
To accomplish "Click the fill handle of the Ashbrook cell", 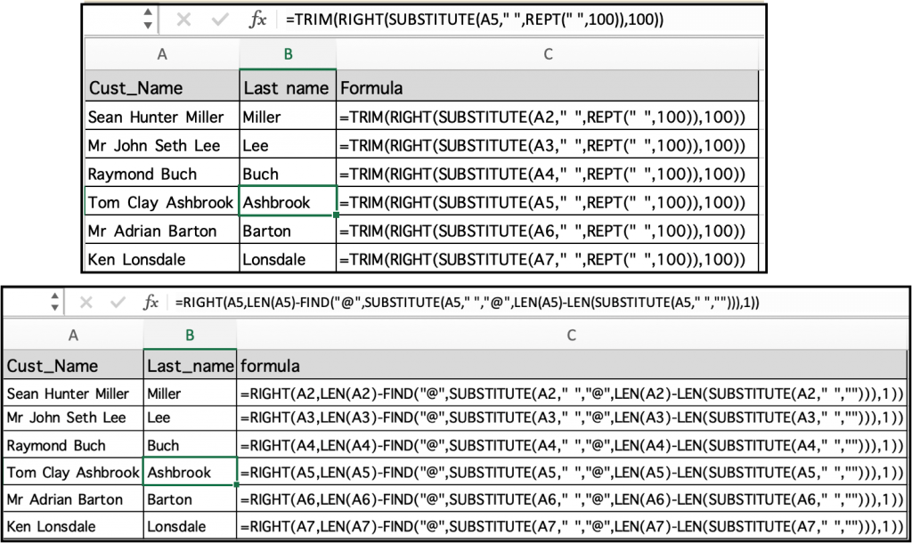I will (x=336, y=215).
